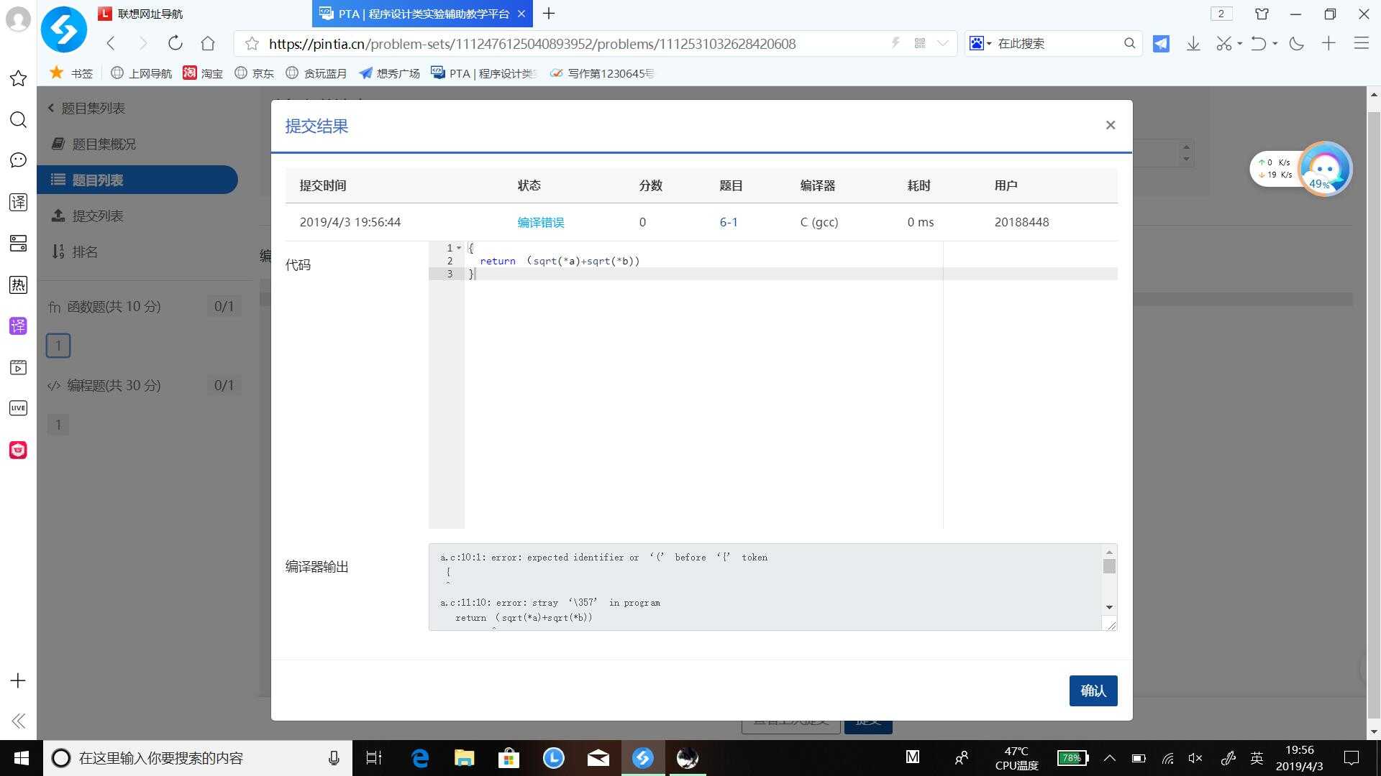Screen dimensions: 1381x776
Task: Open the purple translate app icon
Action: [x=18, y=326]
